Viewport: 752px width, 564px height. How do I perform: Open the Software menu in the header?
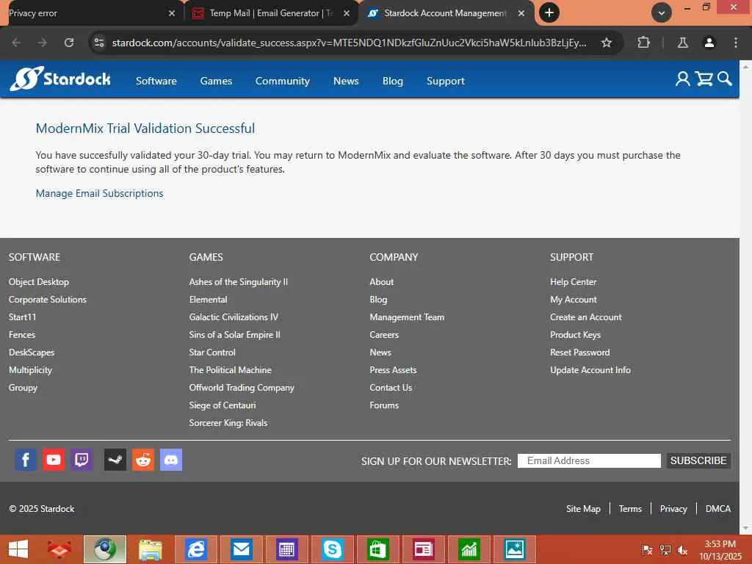pos(156,81)
